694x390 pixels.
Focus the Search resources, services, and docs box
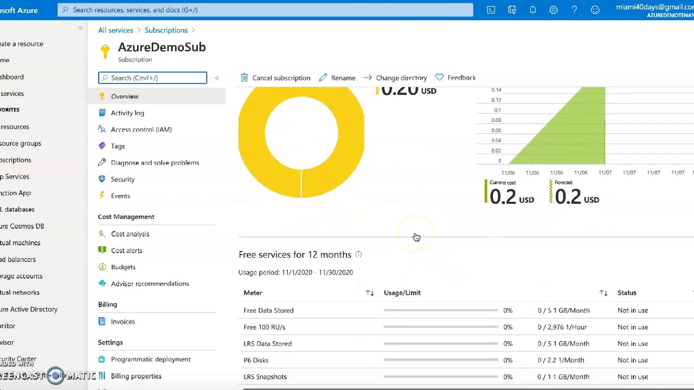(266, 10)
